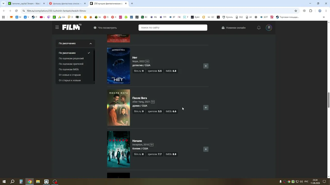Image resolution: width=330 pixels, height=185 pixels.
Task: Open the browser extensions puzzle icon
Action: click(x=311, y=11)
